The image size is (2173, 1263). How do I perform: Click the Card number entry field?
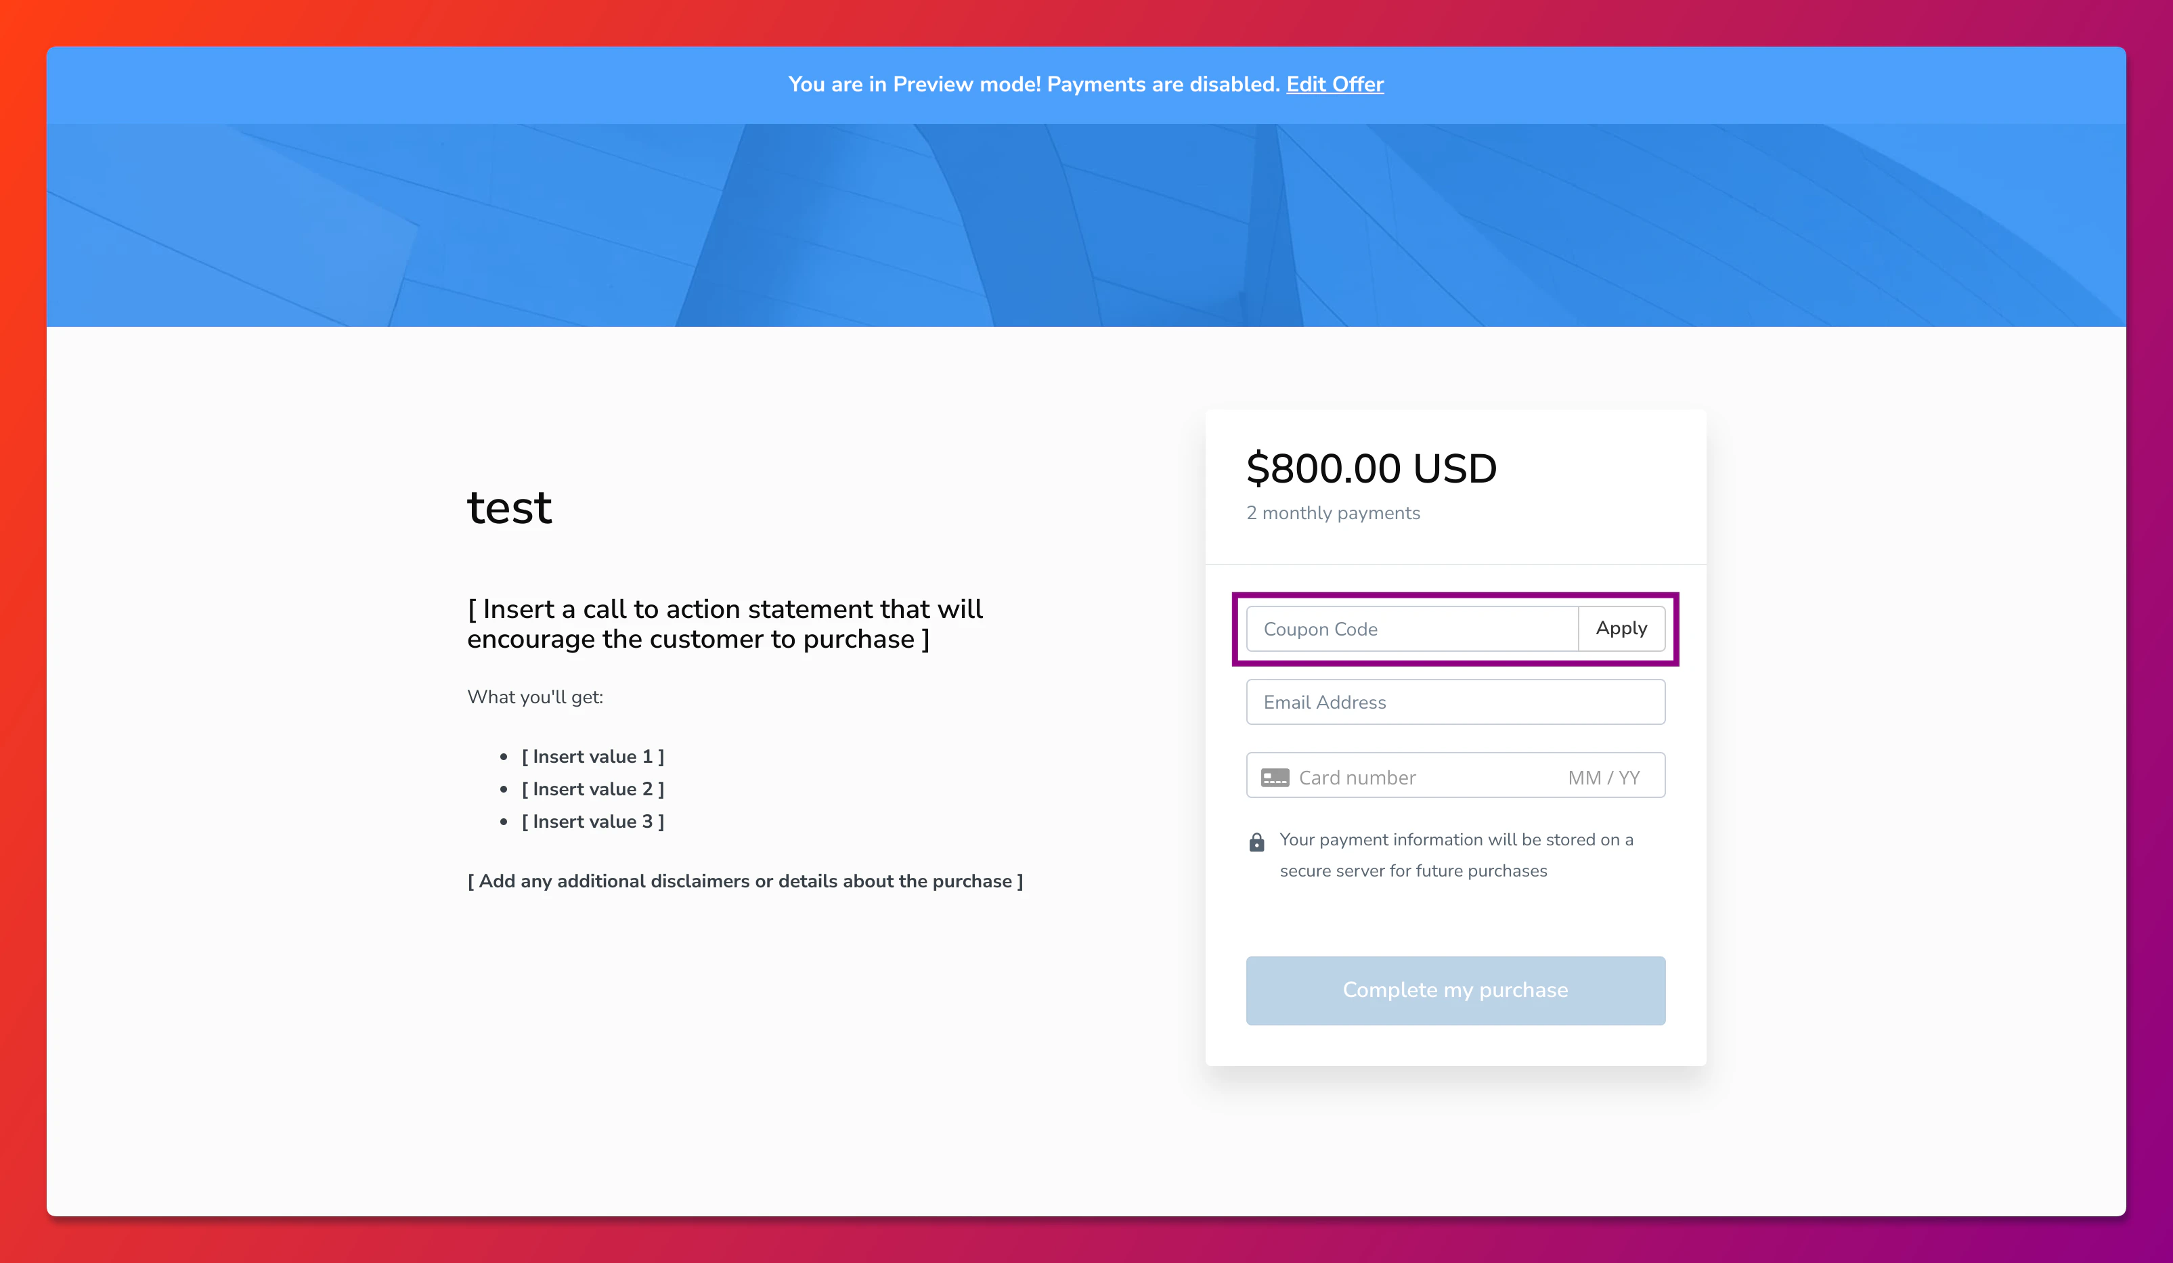[x=1380, y=776]
